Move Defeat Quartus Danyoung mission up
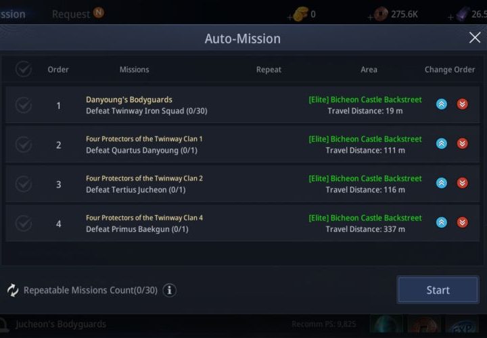The height and width of the screenshot is (338, 487). click(441, 143)
